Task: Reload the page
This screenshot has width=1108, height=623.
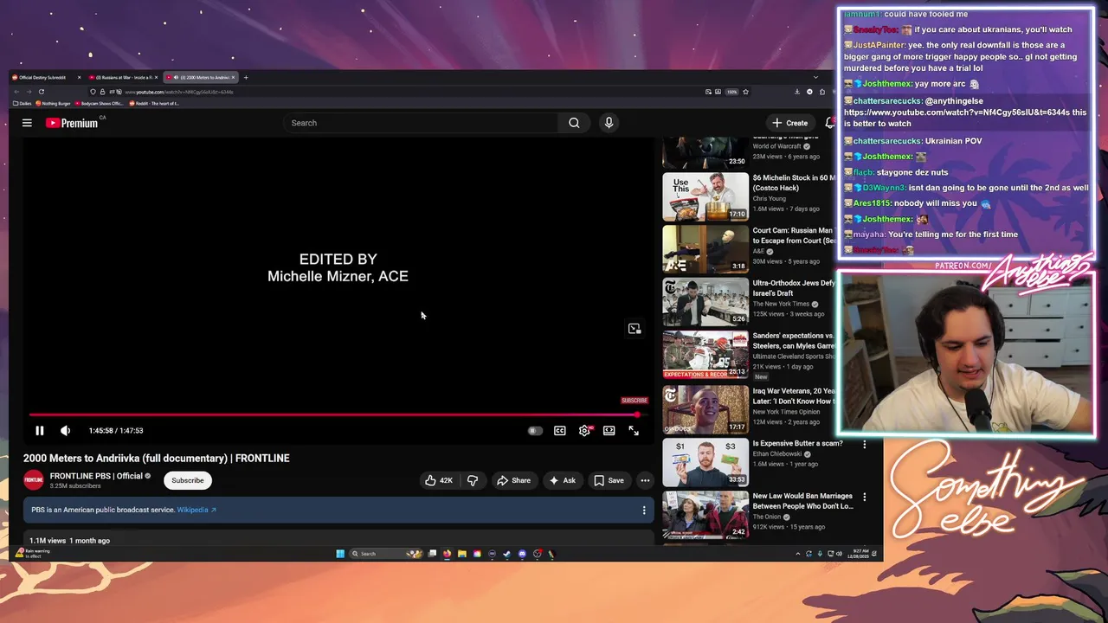Action: point(41,92)
